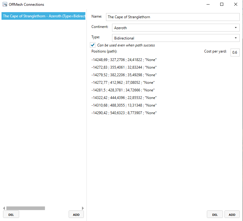Click the Name text field
The width and height of the screenshot is (243, 221).
(173, 17)
